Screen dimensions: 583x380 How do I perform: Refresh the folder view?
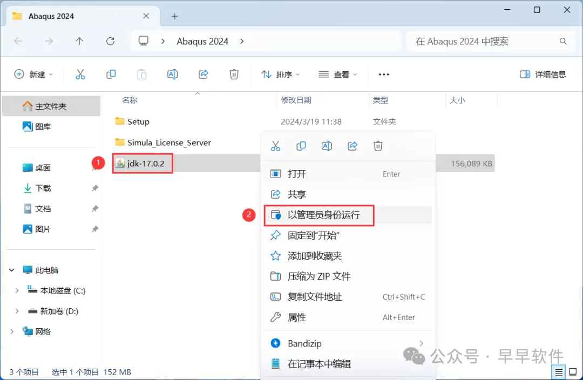click(x=111, y=41)
